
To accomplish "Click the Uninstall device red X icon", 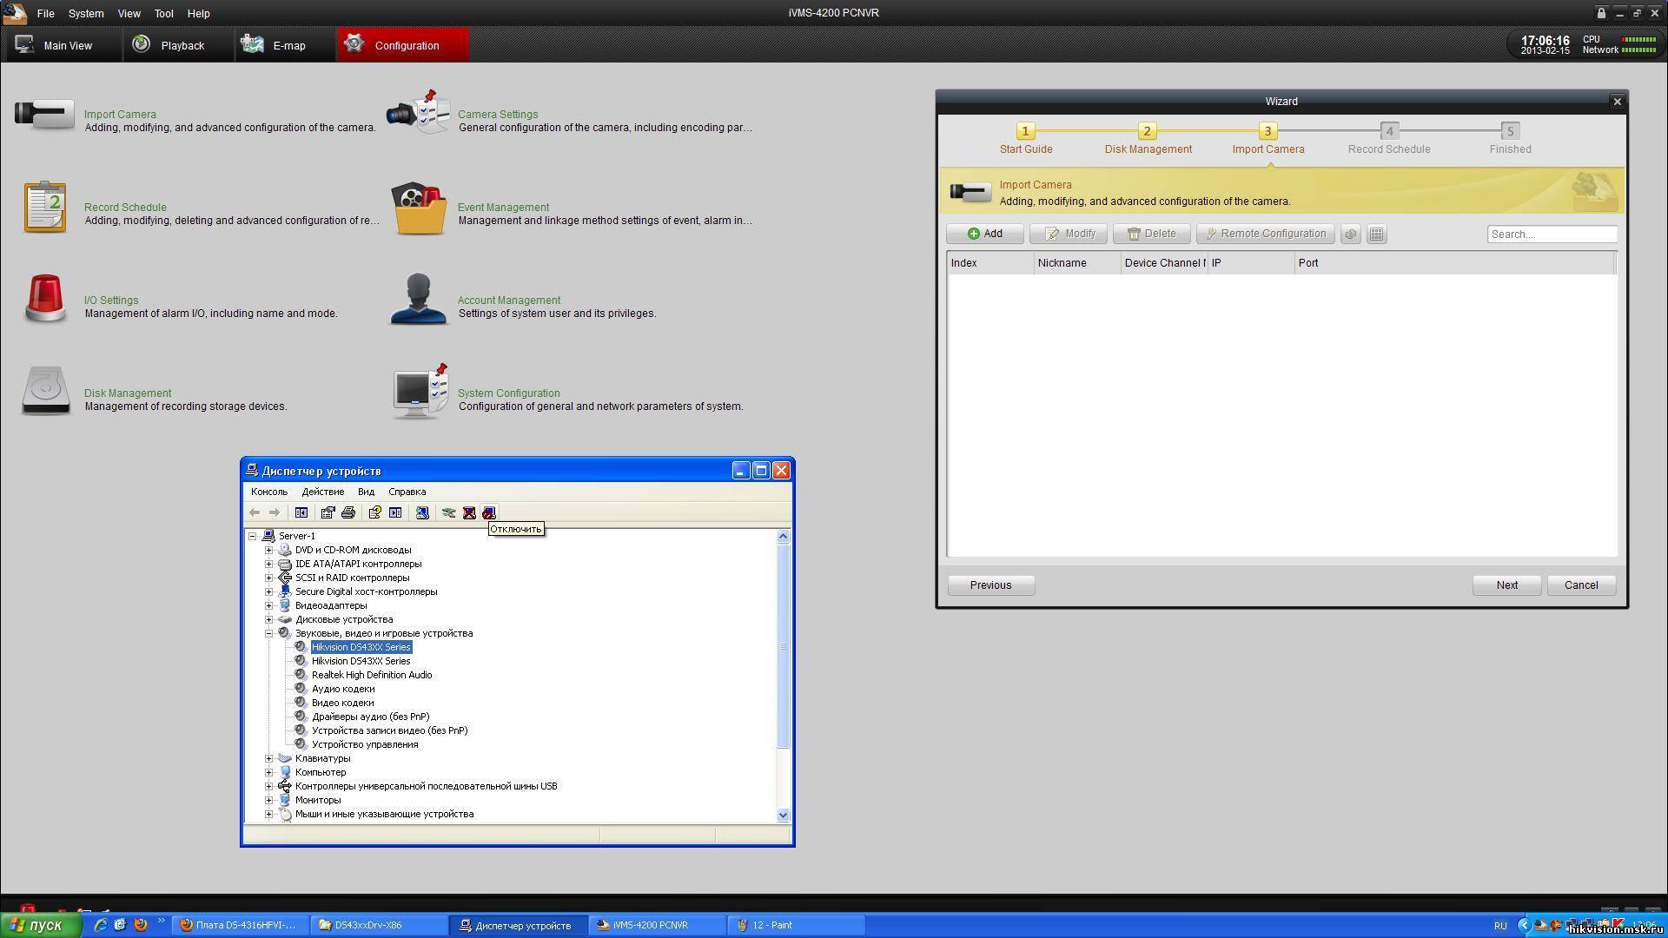I will coord(469,512).
